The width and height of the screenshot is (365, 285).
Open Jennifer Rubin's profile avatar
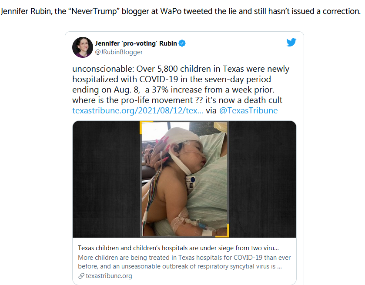(x=83, y=47)
